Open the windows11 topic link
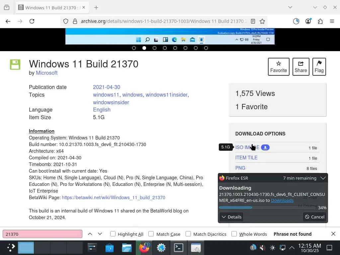 coord(106,95)
